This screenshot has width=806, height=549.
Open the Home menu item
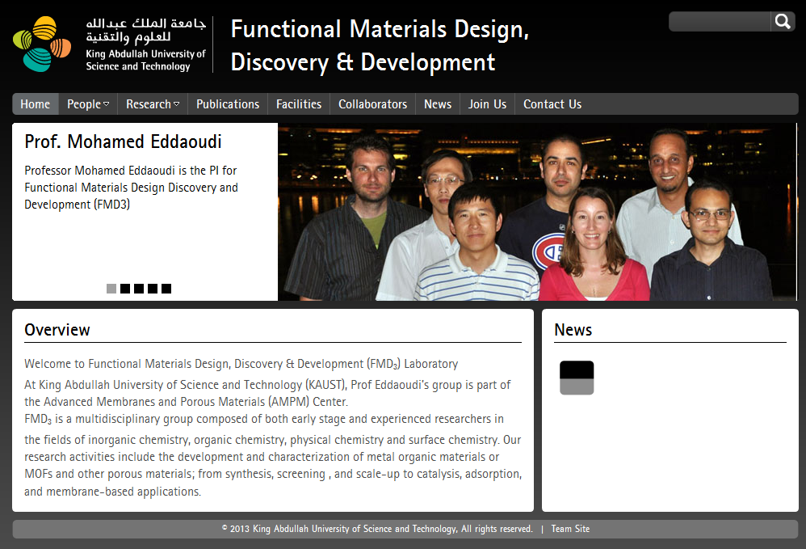click(36, 104)
